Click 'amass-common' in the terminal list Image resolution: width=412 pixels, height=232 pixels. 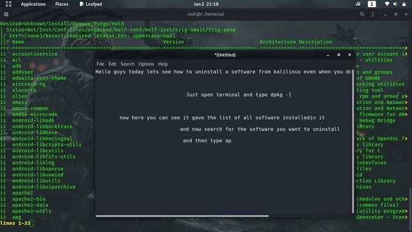(x=30, y=108)
